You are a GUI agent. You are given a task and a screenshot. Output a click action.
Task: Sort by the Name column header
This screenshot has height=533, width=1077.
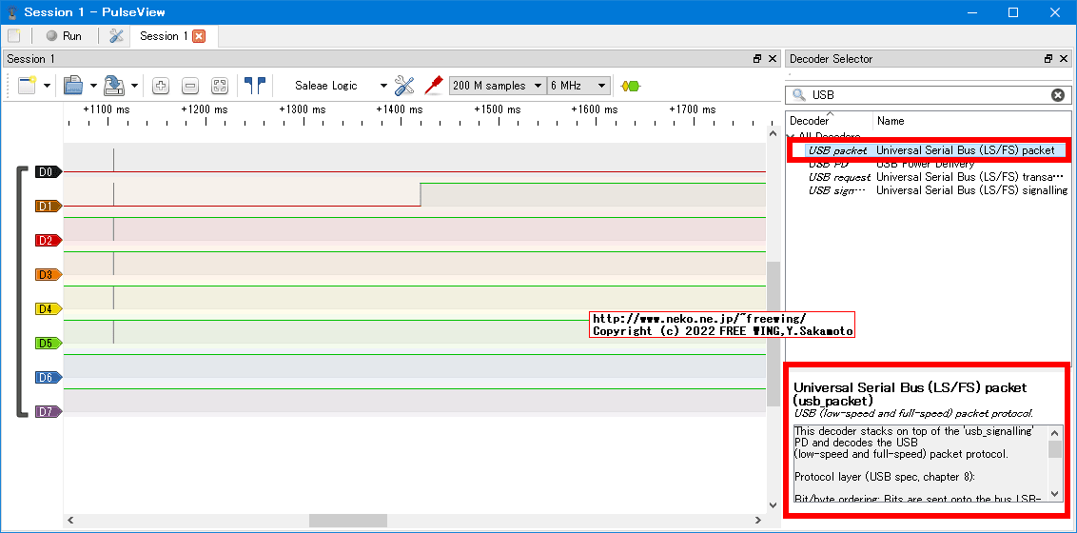coord(972,121)
